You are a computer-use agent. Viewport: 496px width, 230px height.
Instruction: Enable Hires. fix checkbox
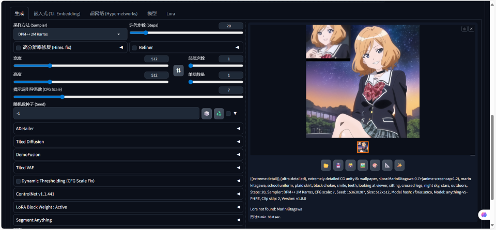click(19, 47)
